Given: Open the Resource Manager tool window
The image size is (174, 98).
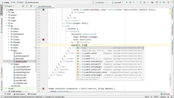Looking at the screenshot, I should point(2,25).
